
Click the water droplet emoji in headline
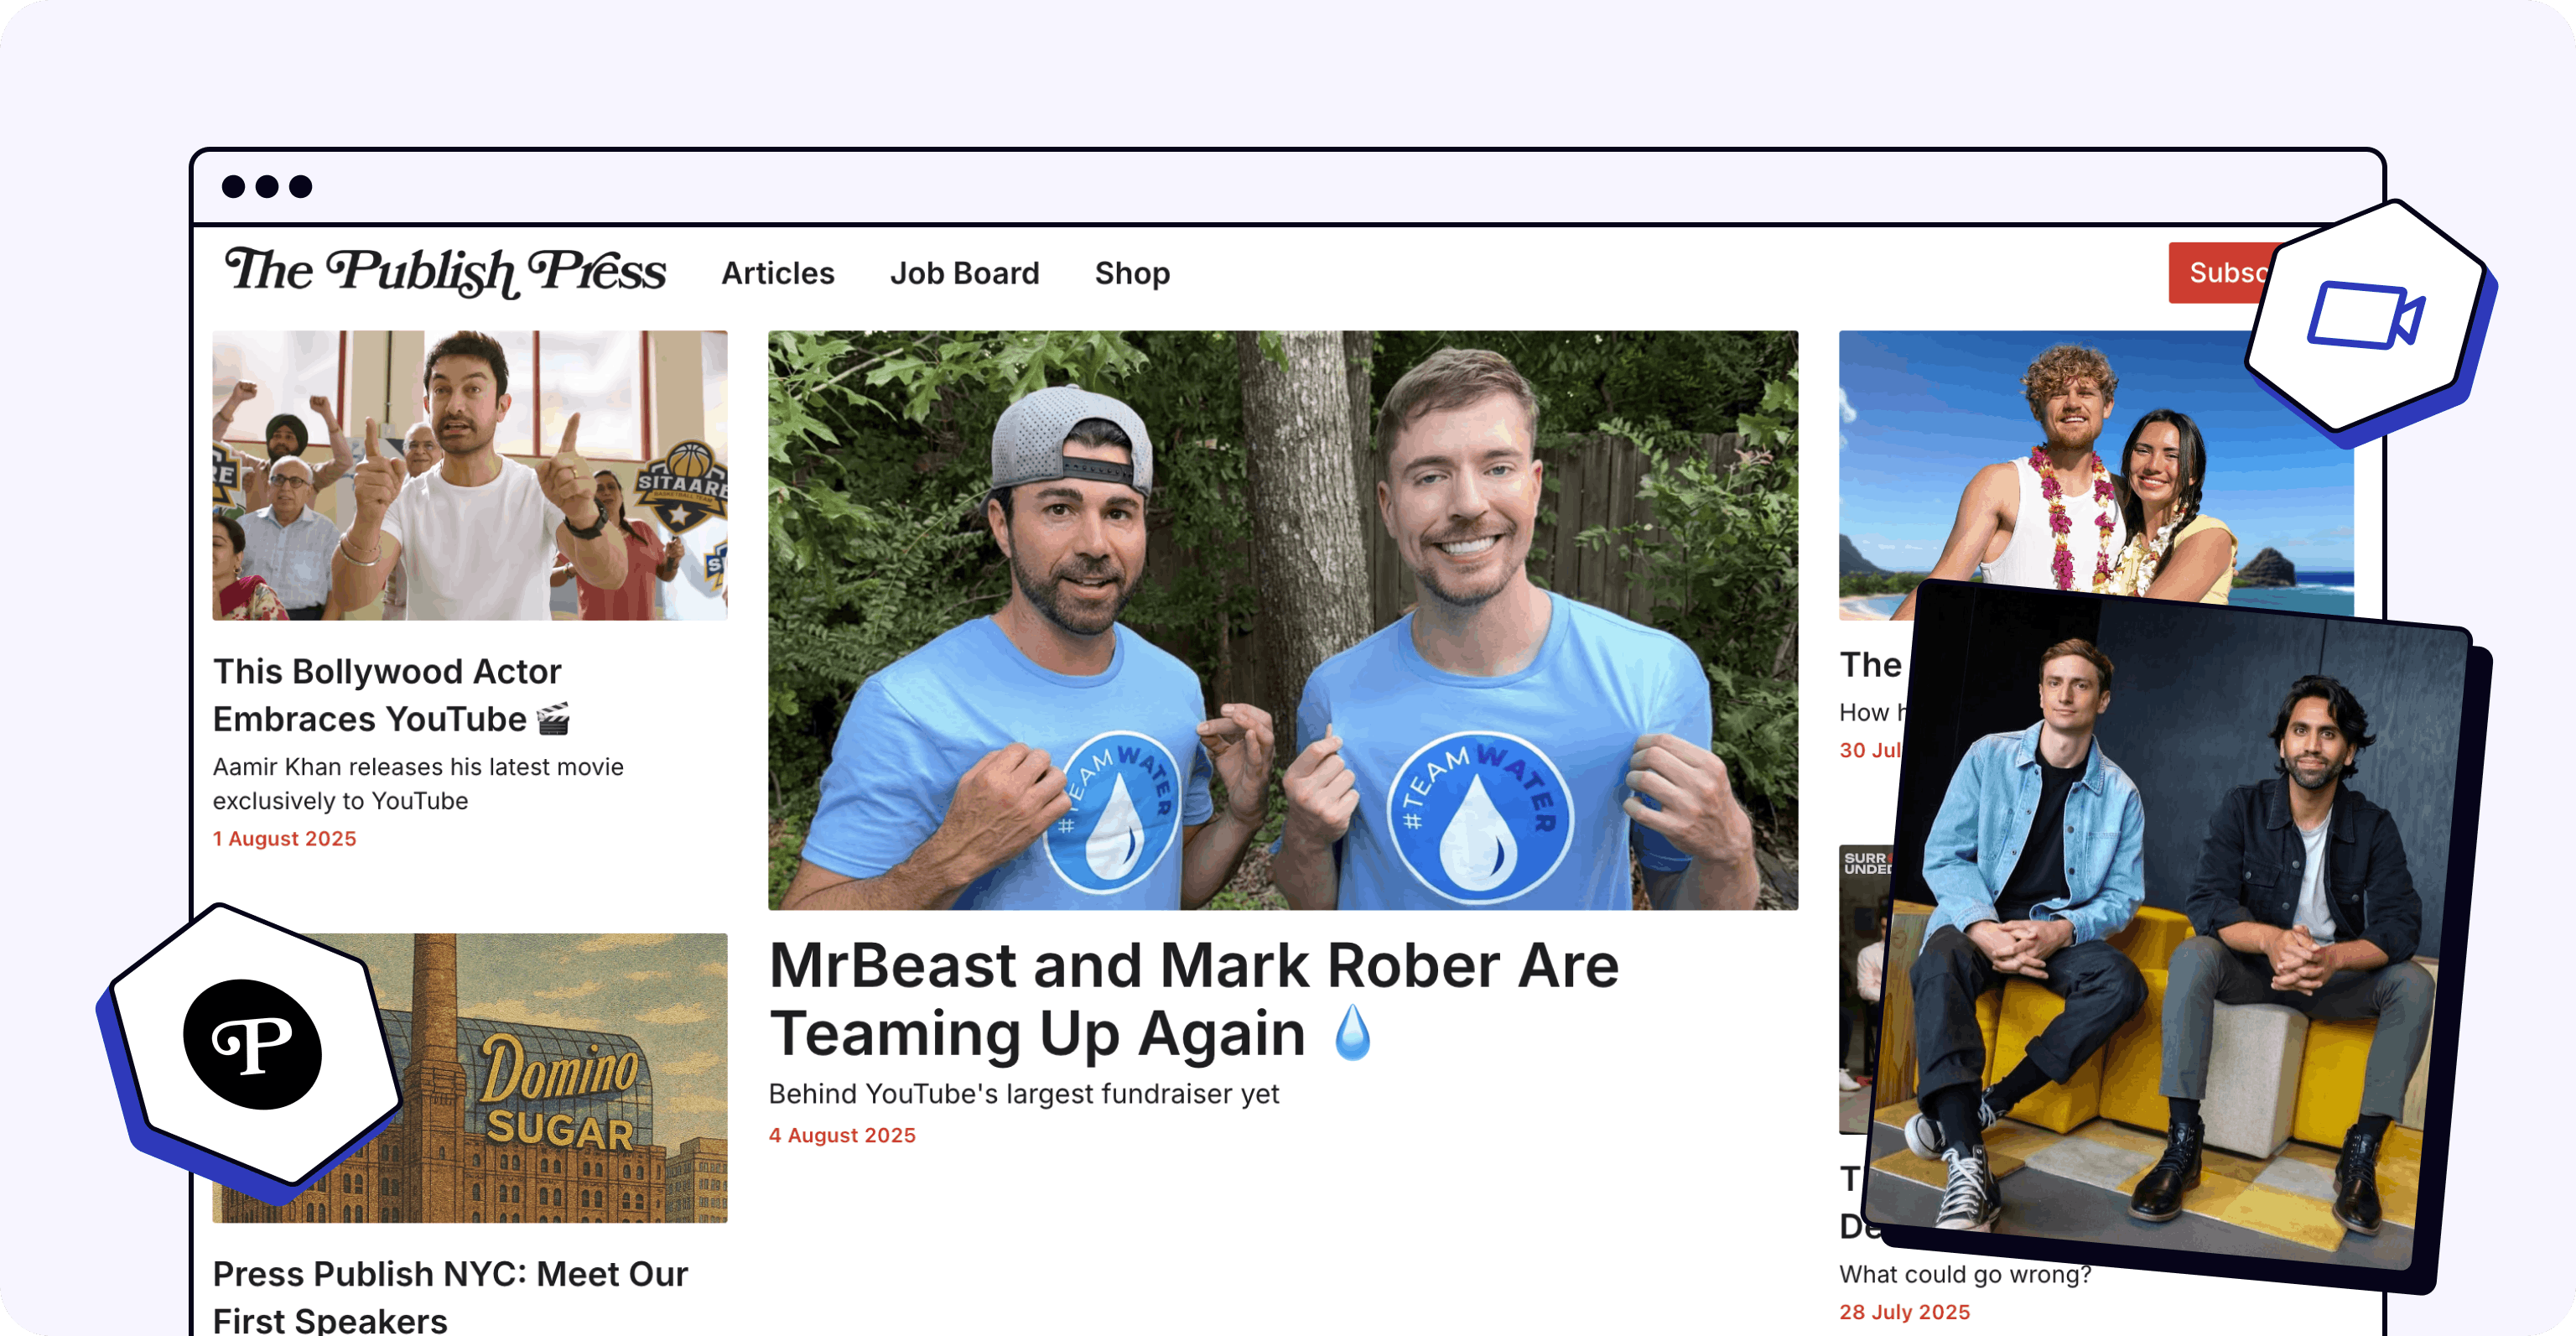pyautogui.click(x=1352, y=1033)
